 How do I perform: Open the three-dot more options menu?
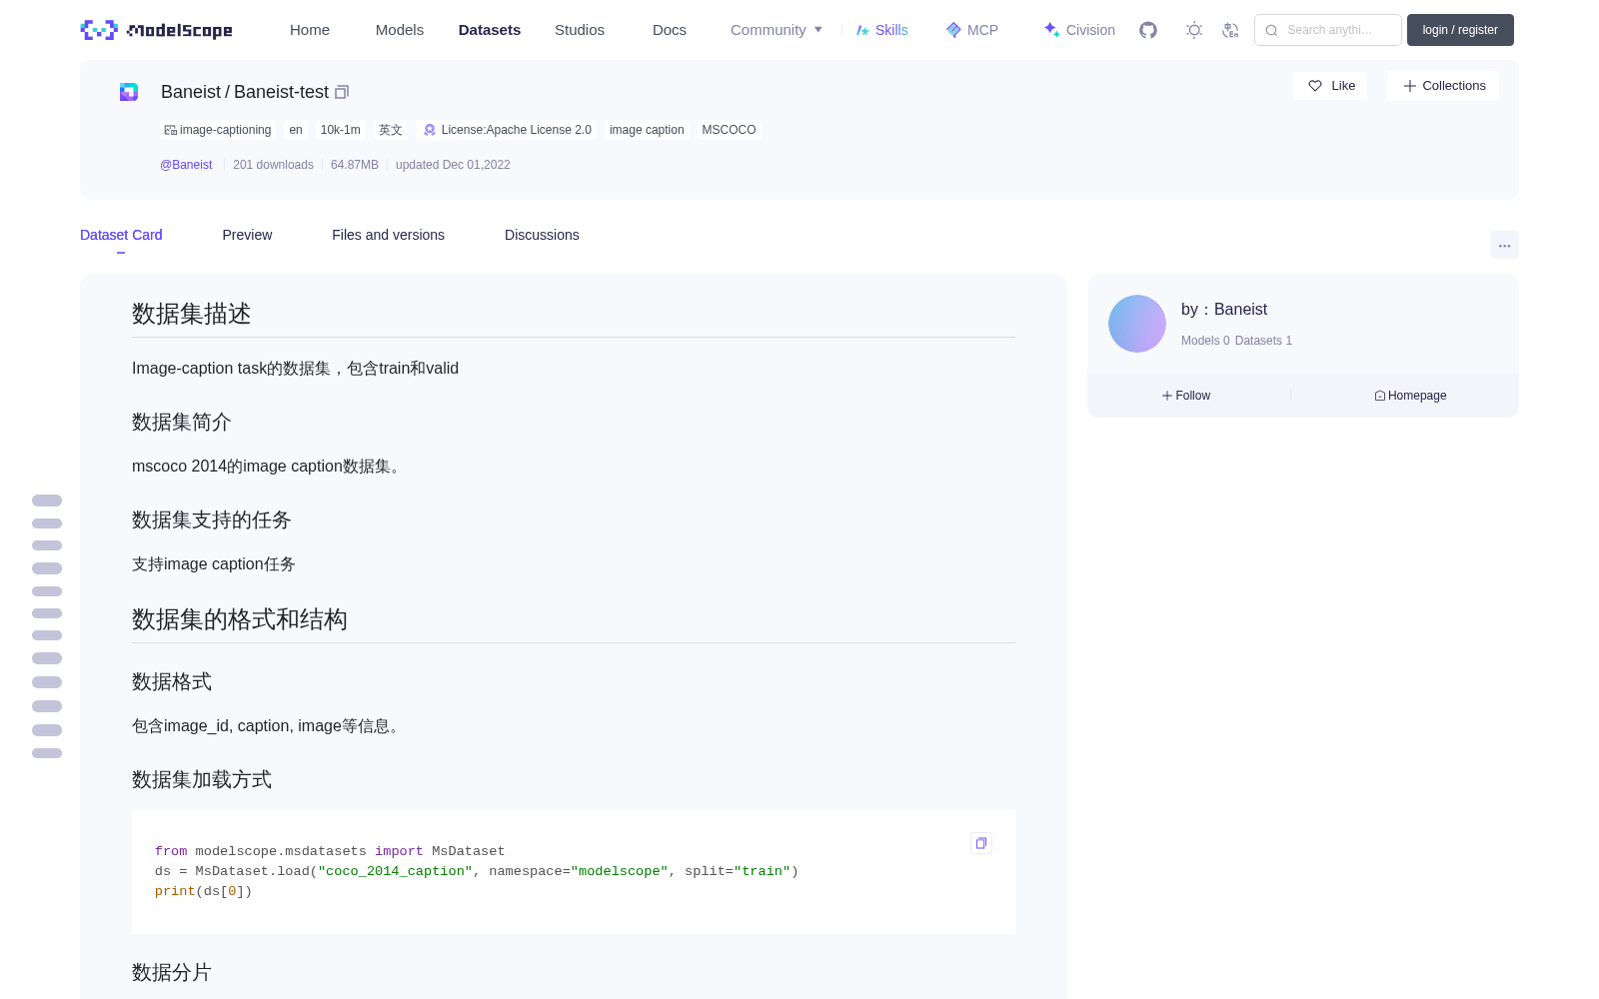(x=1504, y=245)
